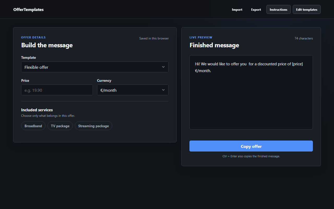This screenshot has height=209, width=334.
Task: Open the Edit templates button
Action: tap(307, 9)
